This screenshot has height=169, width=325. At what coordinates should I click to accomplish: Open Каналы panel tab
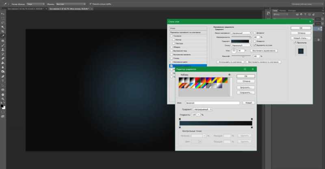coord(282,11)
